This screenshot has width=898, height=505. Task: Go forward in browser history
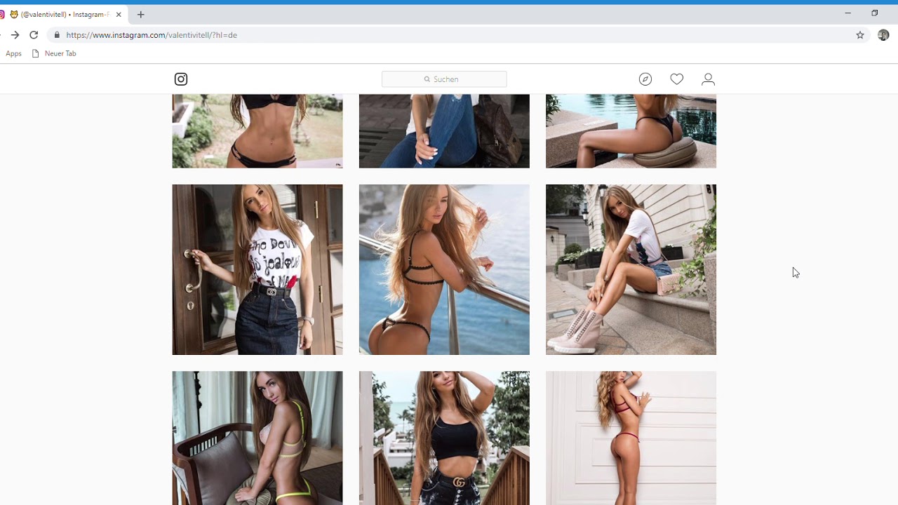[15, 35]
